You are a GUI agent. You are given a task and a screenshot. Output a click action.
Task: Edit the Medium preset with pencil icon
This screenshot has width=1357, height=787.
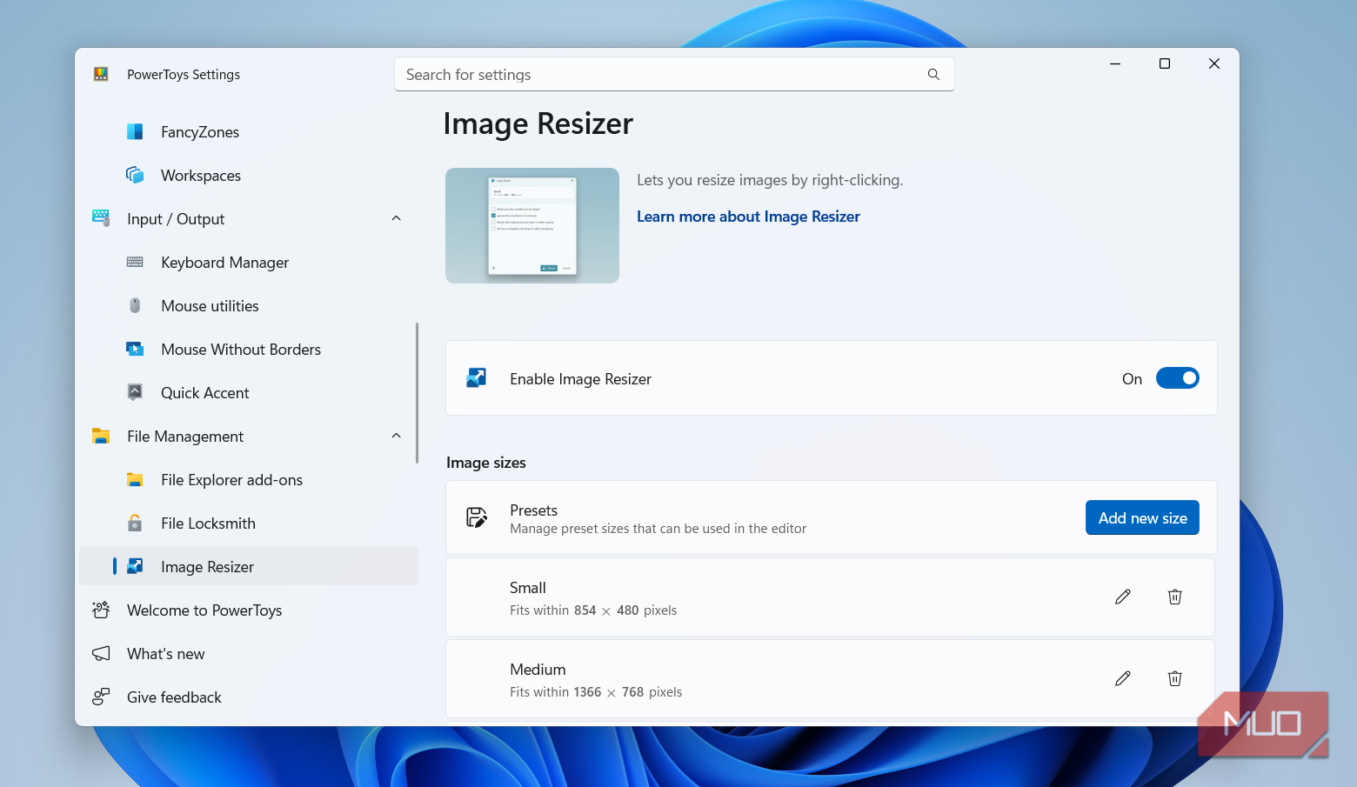point(1123,678)
